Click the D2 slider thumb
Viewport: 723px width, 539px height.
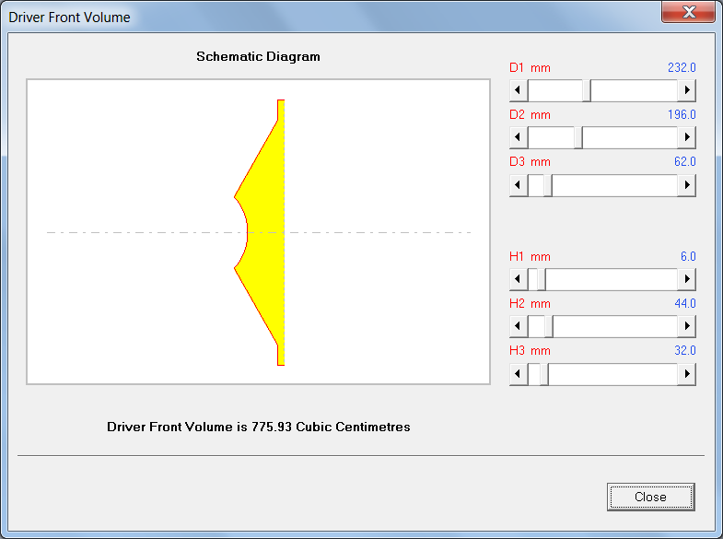(578, 137)
